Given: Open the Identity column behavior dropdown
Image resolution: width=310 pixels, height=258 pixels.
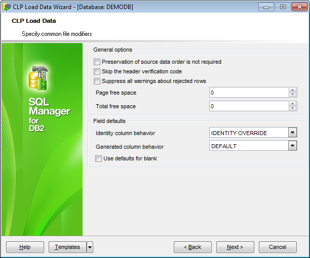Looking at the screenshot, I should point(292,133).
